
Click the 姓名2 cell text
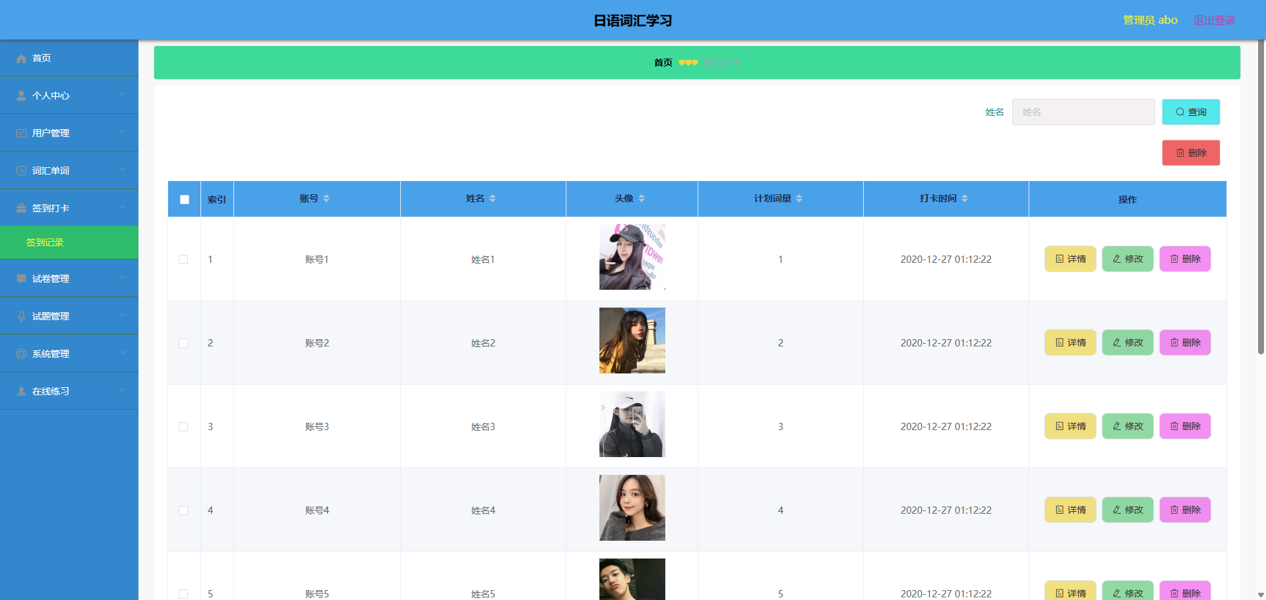click(483, 343)
